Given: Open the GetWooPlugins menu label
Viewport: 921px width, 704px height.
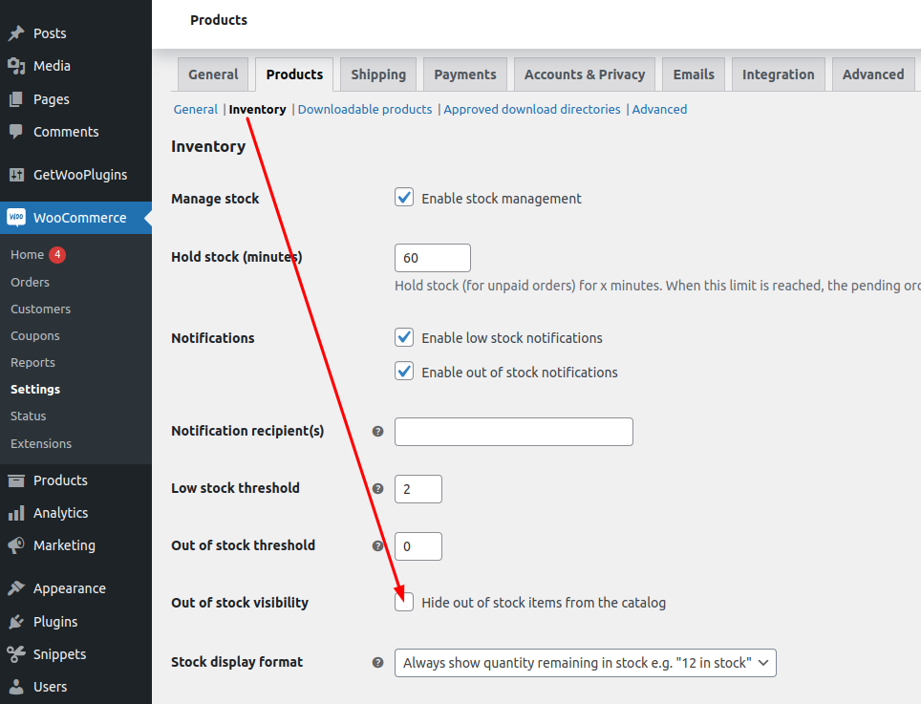Looking at the screenshot, I should pyautogui.click(x=80, y=175).
